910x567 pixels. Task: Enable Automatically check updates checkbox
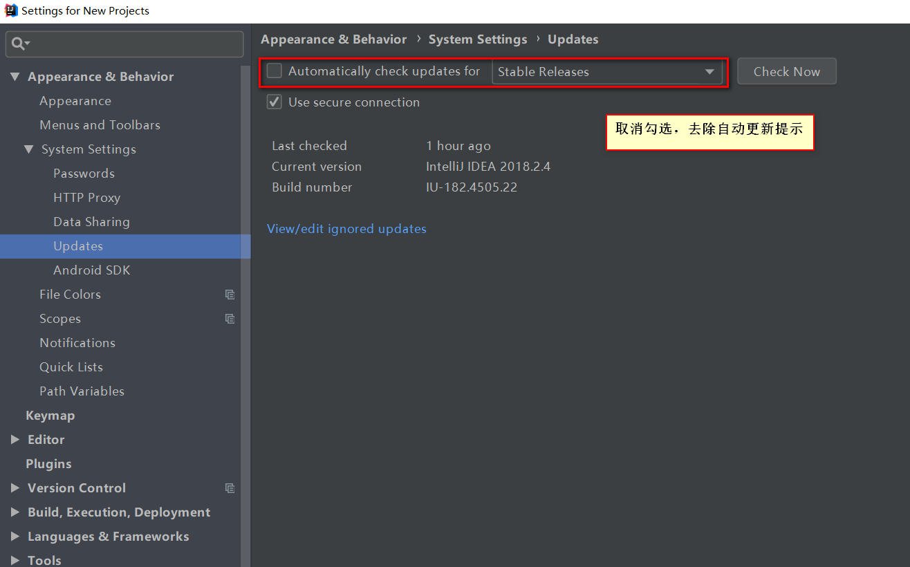[x=275, y=71]
